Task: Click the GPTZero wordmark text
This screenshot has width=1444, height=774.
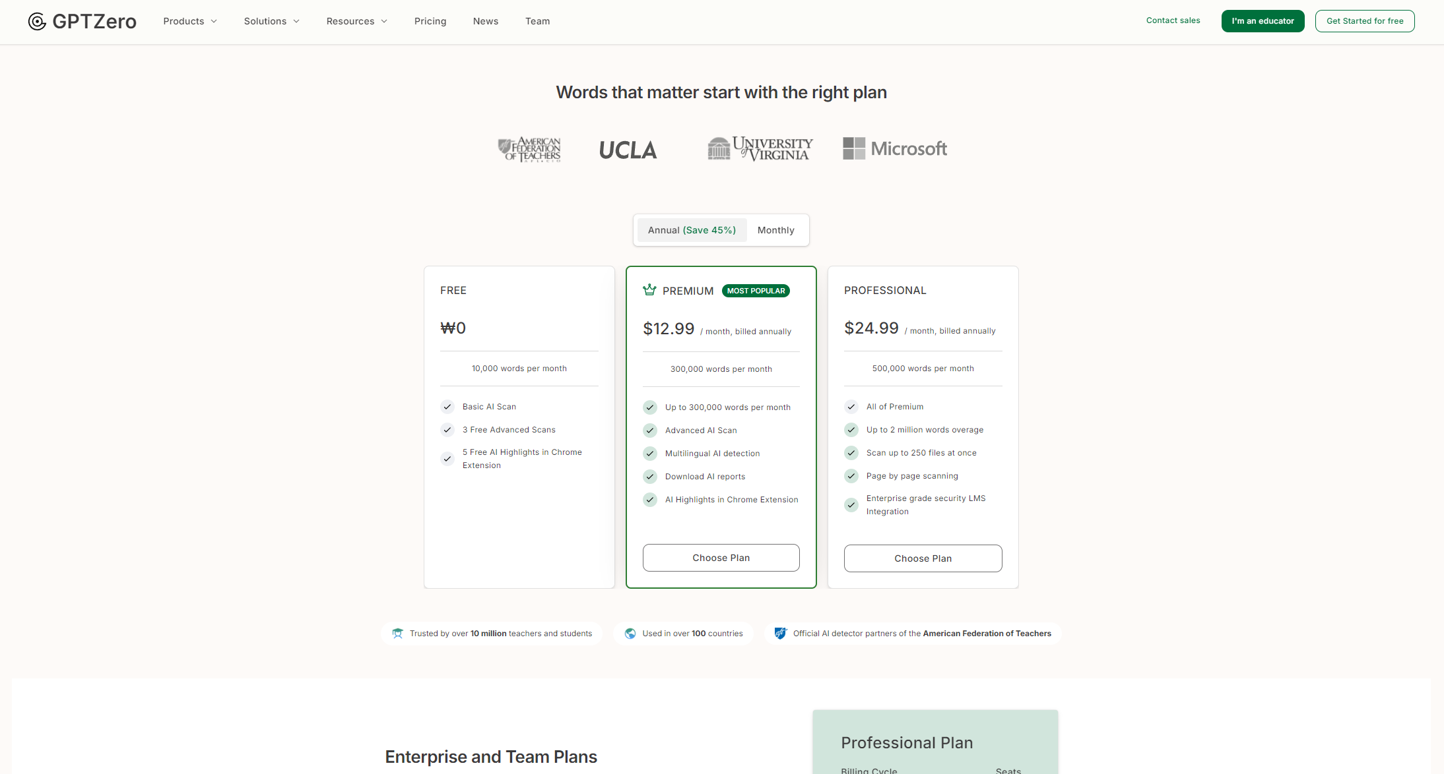Action: pos(94,21)
